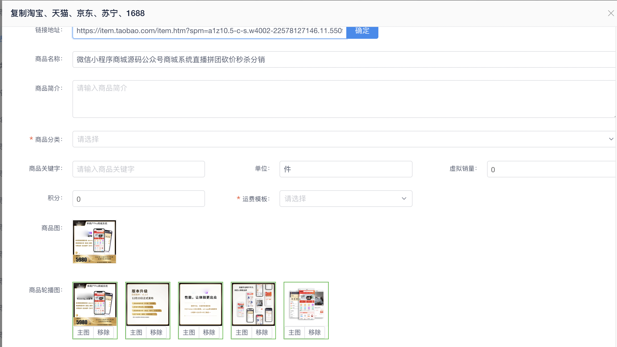The image size is (617, 347).
Task: Click the fifth carousel thumbnail image
Action: point(306,304)
